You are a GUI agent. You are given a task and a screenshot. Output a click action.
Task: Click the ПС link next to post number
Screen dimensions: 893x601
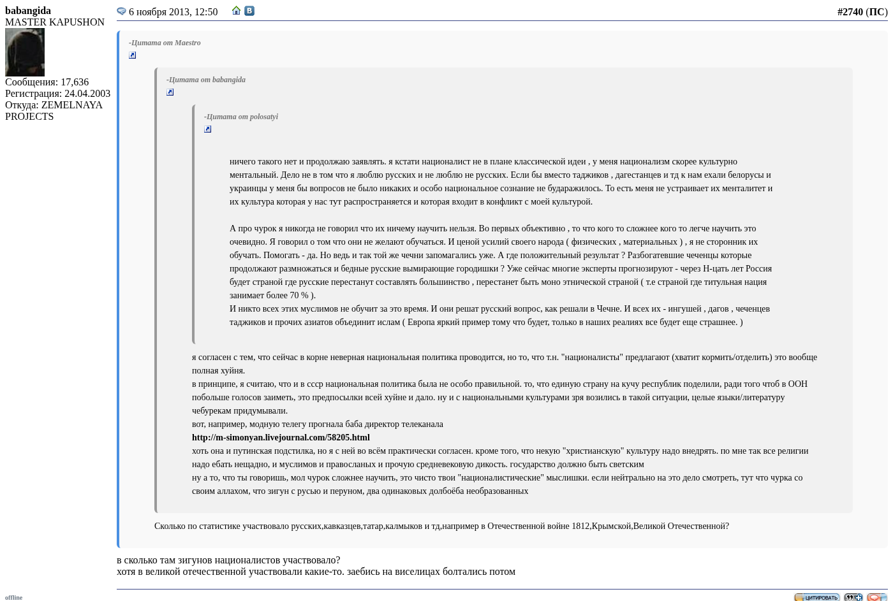[876, 12]
